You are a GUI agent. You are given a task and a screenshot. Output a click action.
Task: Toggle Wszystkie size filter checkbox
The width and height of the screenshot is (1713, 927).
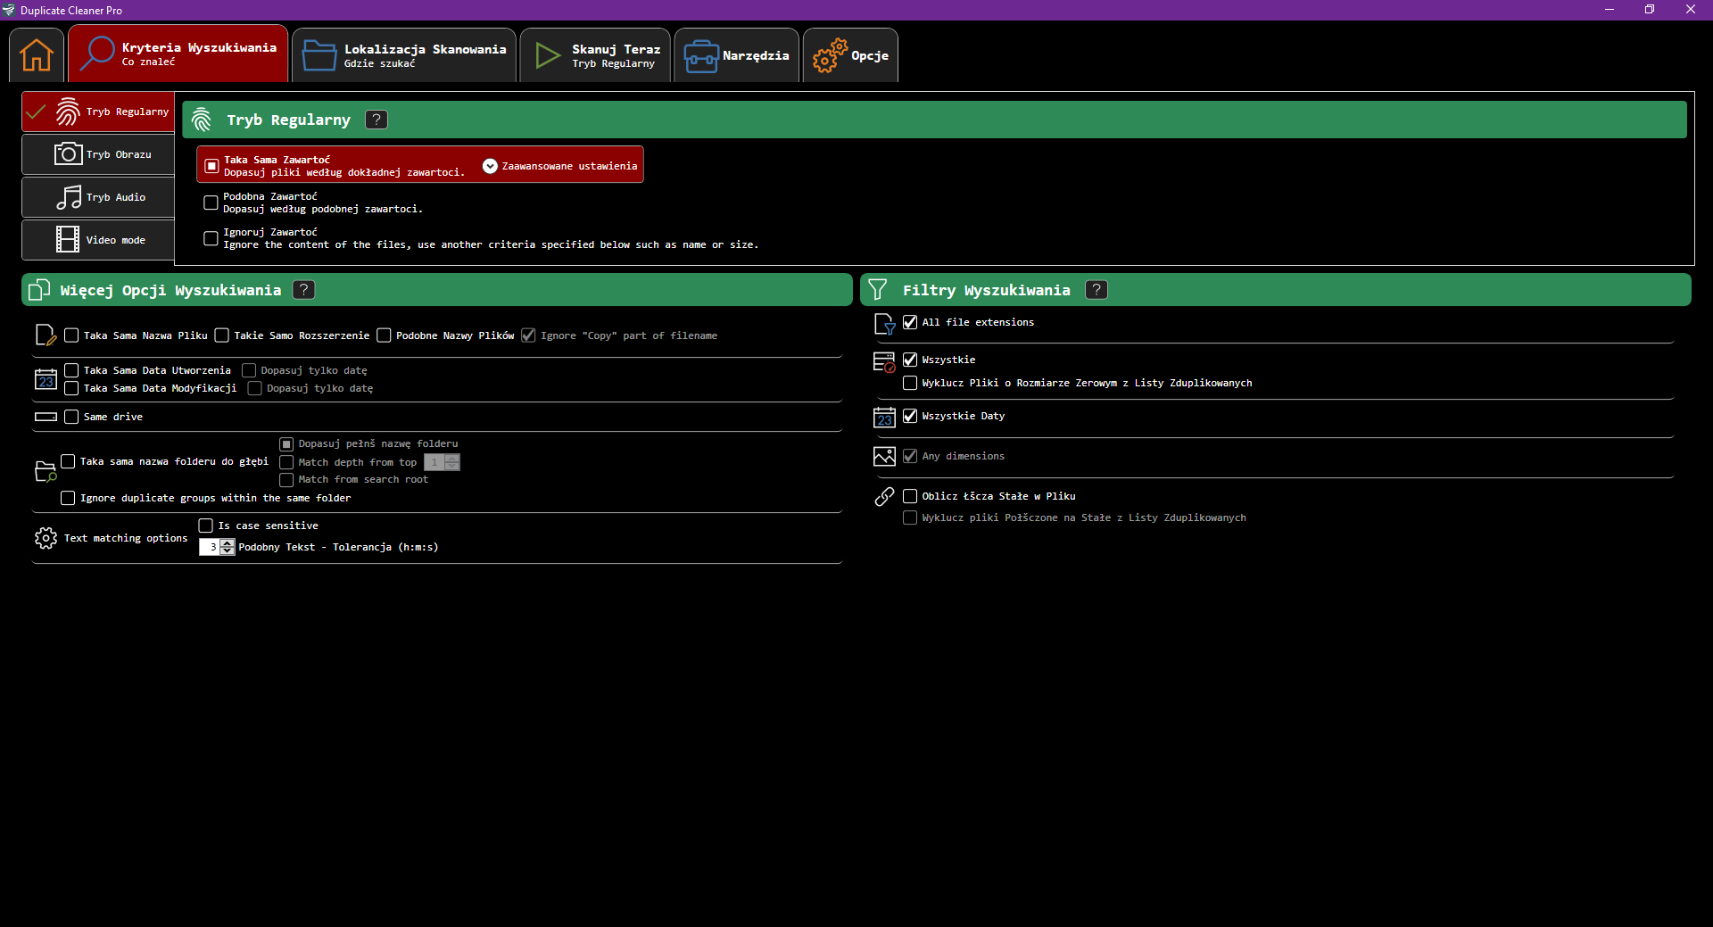coord(910,360)
